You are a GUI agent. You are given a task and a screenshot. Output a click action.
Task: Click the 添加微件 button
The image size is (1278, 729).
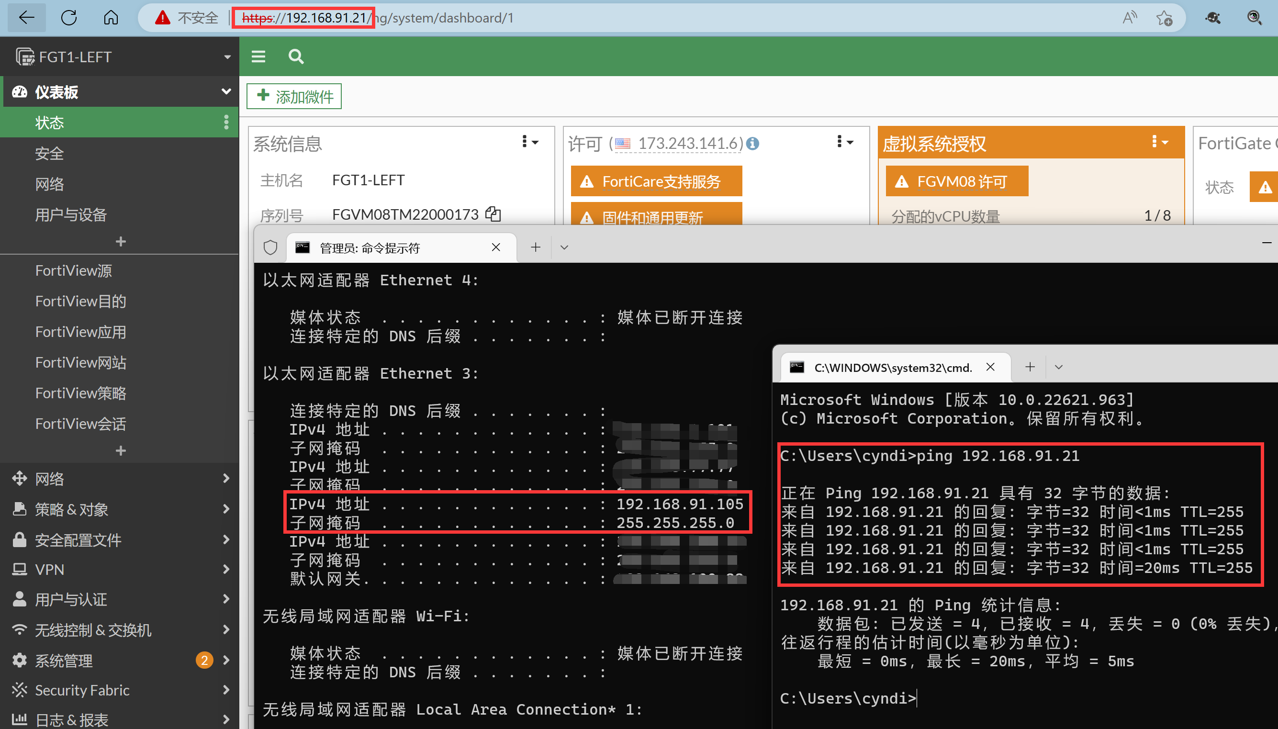pos(294,96)
